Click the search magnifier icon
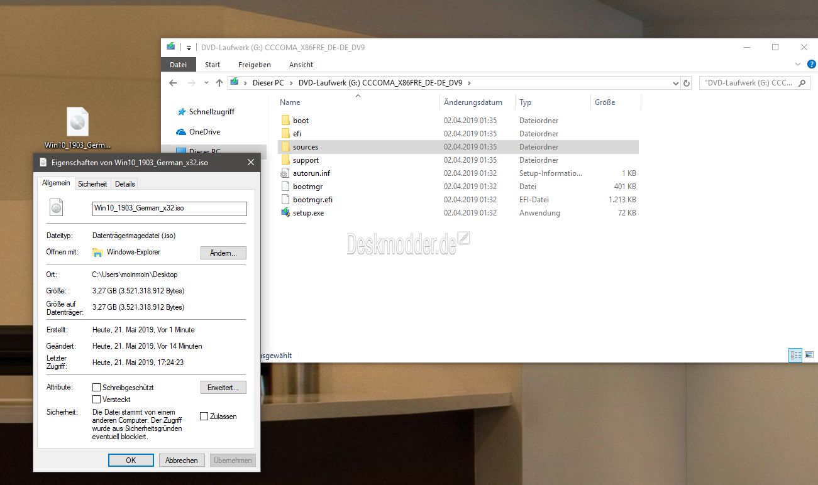The image size is (818, 485). tap(803, 83)
